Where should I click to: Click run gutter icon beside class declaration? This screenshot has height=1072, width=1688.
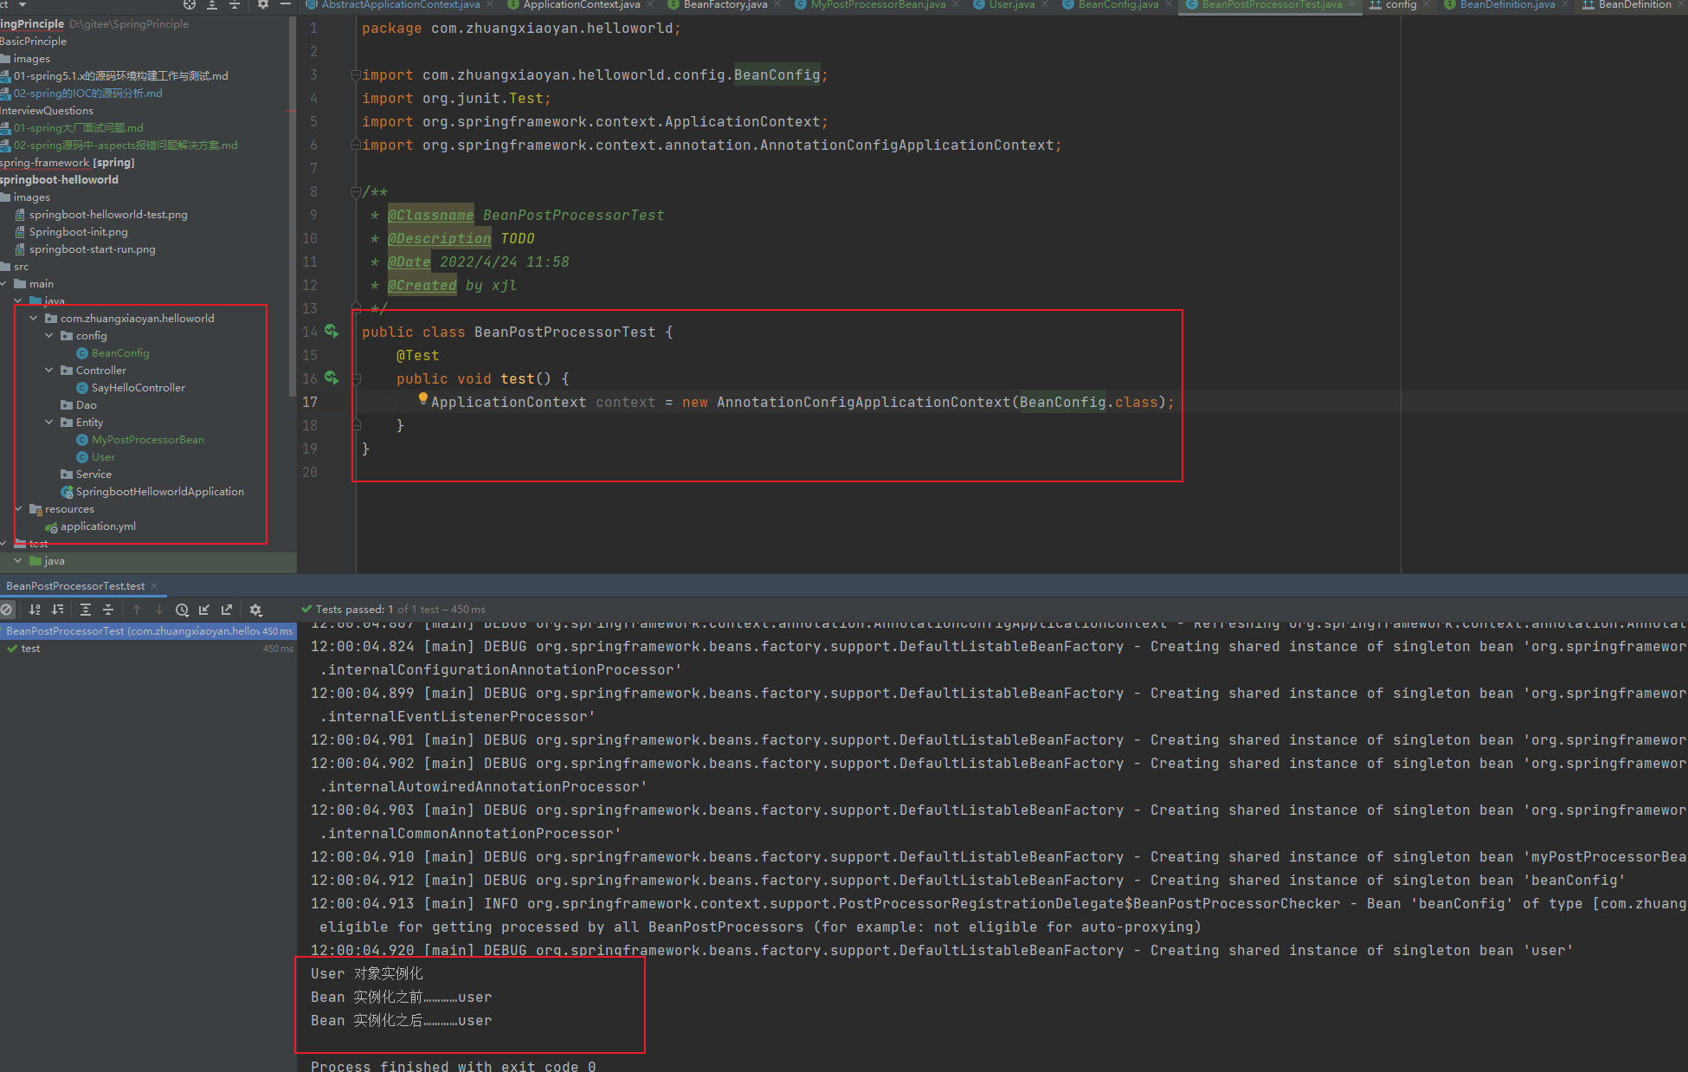[x=332, y=332]
